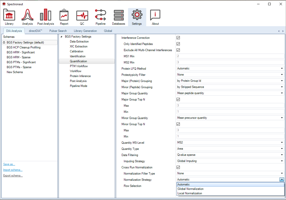
Task: Open Normalization Filter Type dropdown
Action: (230, 173)
